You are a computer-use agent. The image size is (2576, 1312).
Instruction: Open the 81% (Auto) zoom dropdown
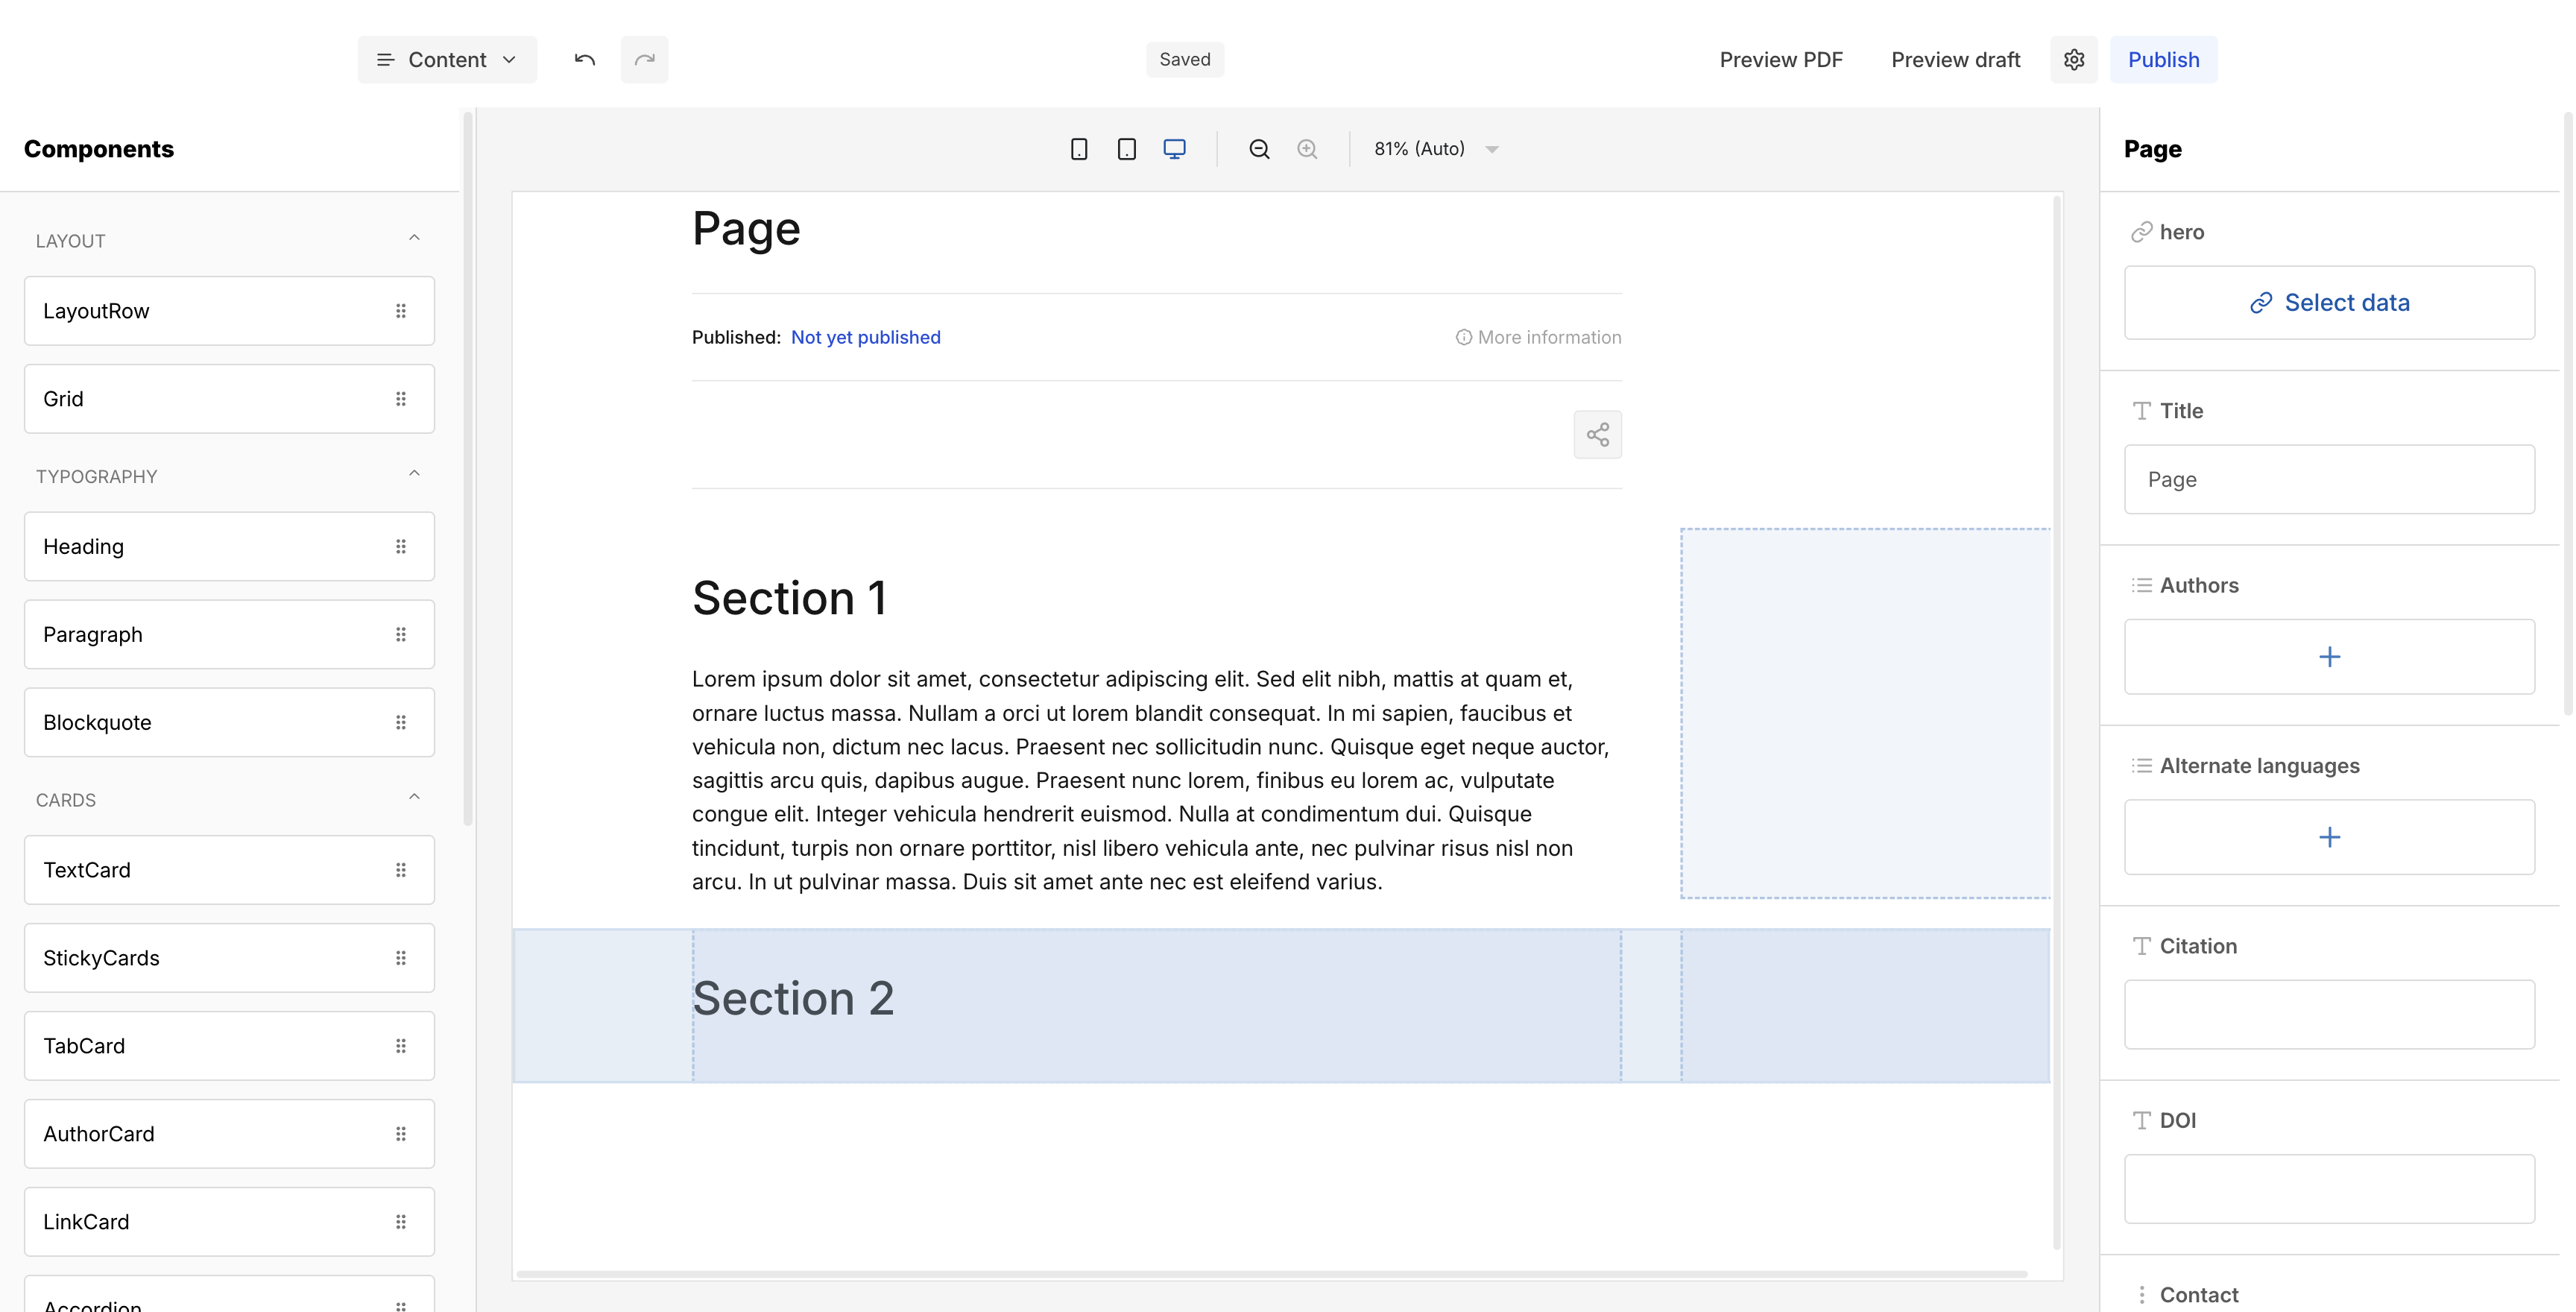click(x=1435, y=148)
